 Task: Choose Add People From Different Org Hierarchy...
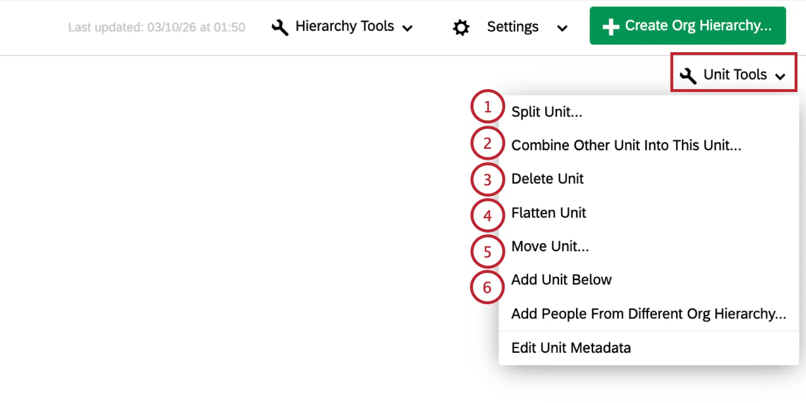coord(649,314)
